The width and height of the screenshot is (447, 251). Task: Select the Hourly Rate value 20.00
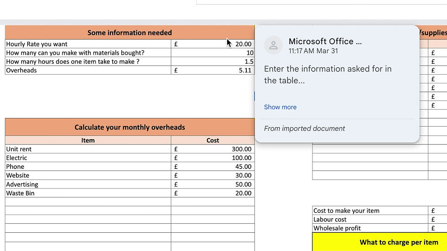[213, 44]
